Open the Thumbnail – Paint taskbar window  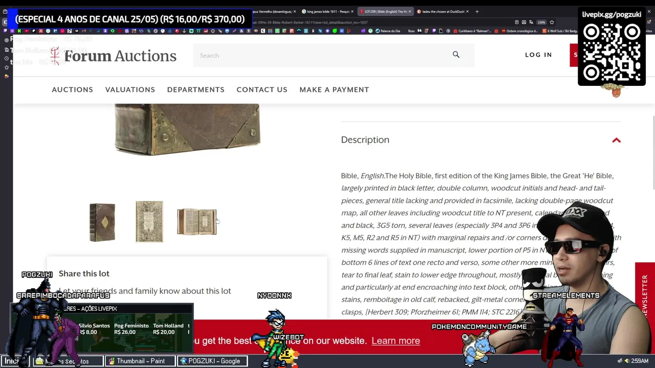tap(140, 361)
